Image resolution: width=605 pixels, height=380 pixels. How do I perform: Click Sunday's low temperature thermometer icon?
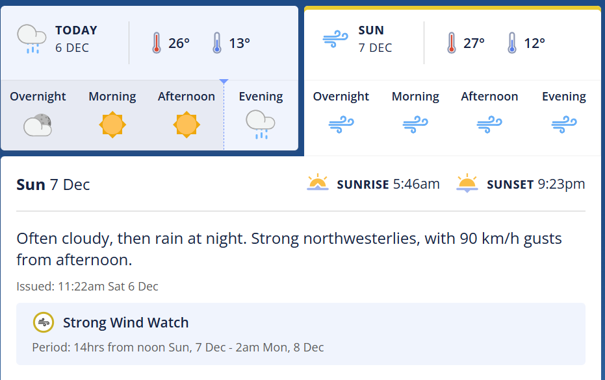pyautogui.click(x=512, y=43)
